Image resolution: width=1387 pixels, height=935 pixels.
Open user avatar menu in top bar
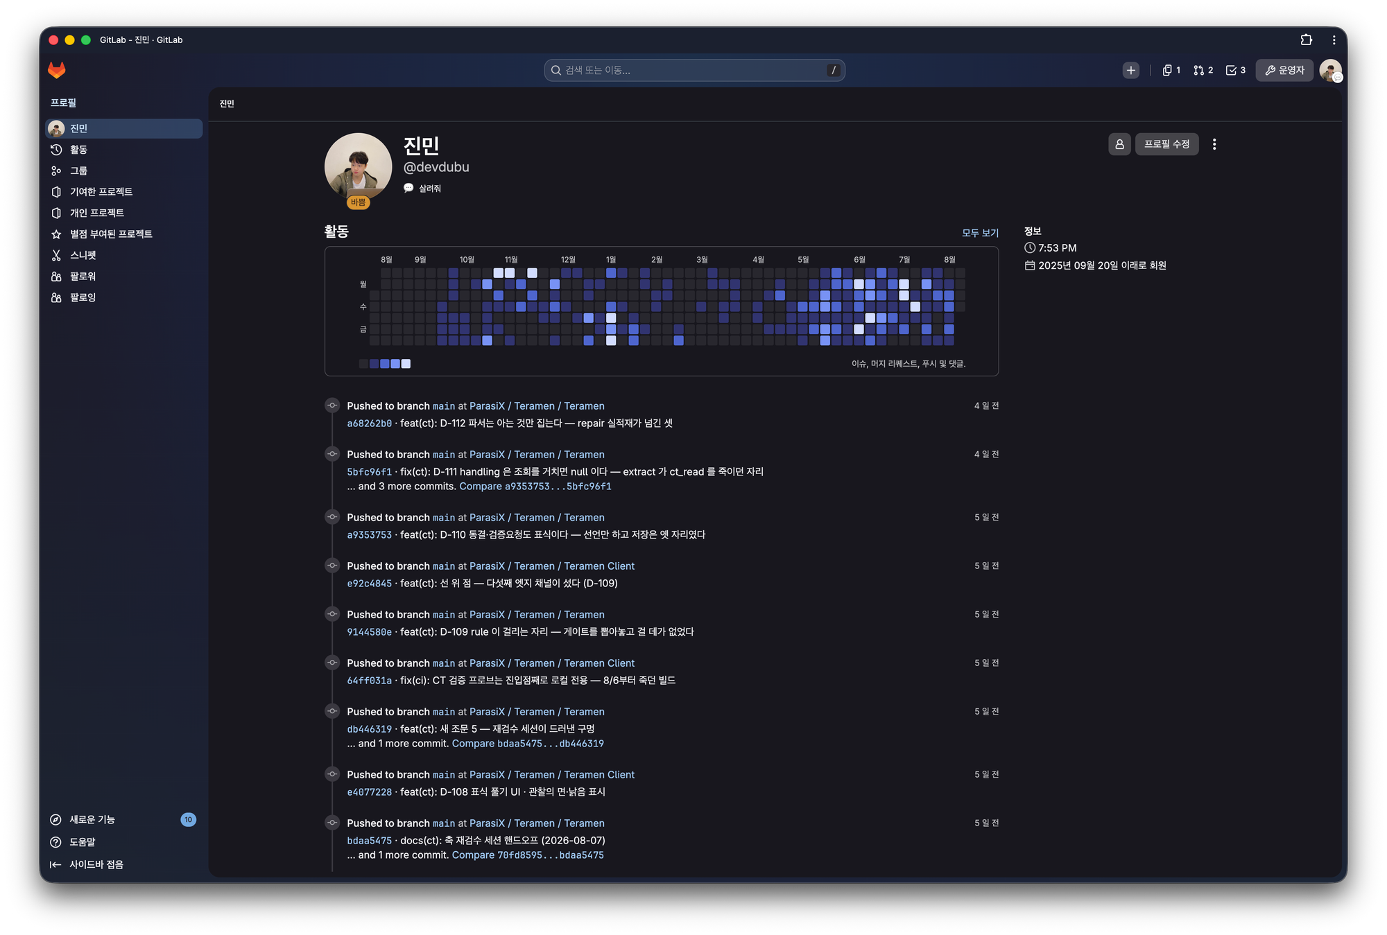[1330, 70]
